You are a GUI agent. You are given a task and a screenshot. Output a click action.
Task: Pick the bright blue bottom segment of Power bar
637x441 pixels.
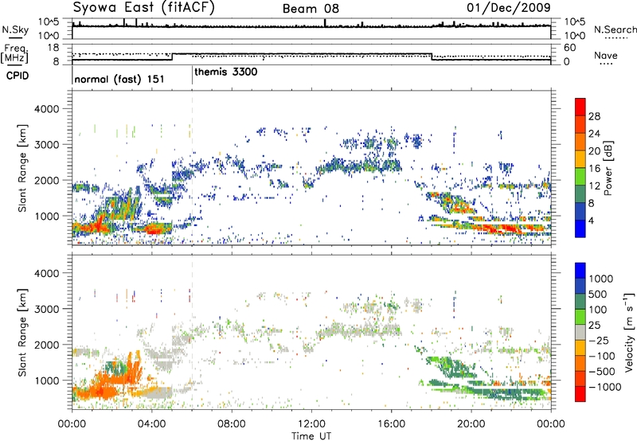(580, 229)
